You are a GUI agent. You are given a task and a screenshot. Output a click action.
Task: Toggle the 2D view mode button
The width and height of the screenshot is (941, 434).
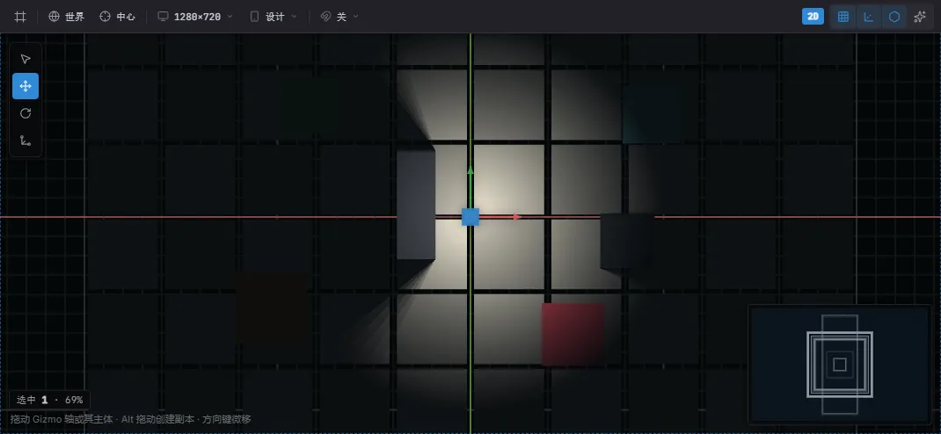point(813,17)
